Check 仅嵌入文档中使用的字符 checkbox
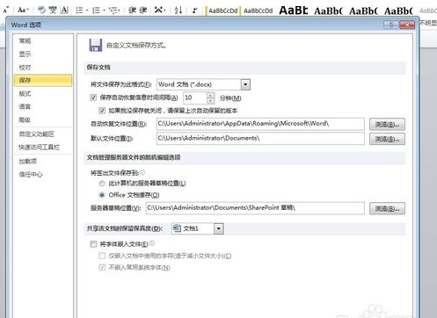 pos(102,256)
